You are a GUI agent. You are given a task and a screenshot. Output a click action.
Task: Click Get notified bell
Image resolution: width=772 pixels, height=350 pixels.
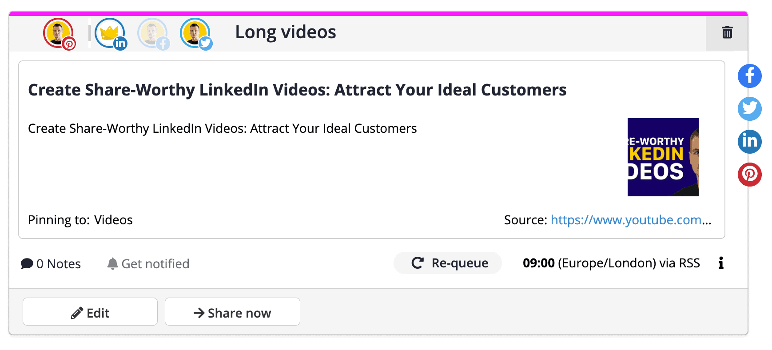[x=148, y=264]
